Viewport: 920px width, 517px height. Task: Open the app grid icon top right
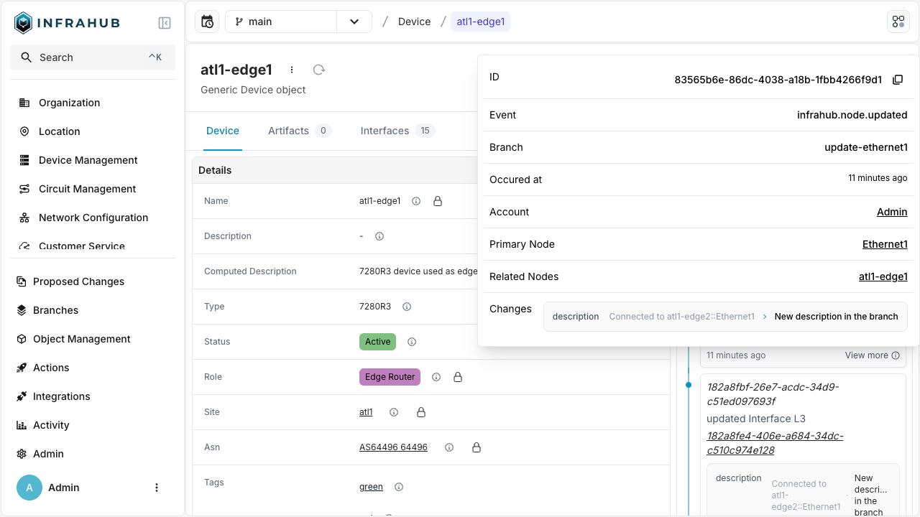click(x=898, y=22)
